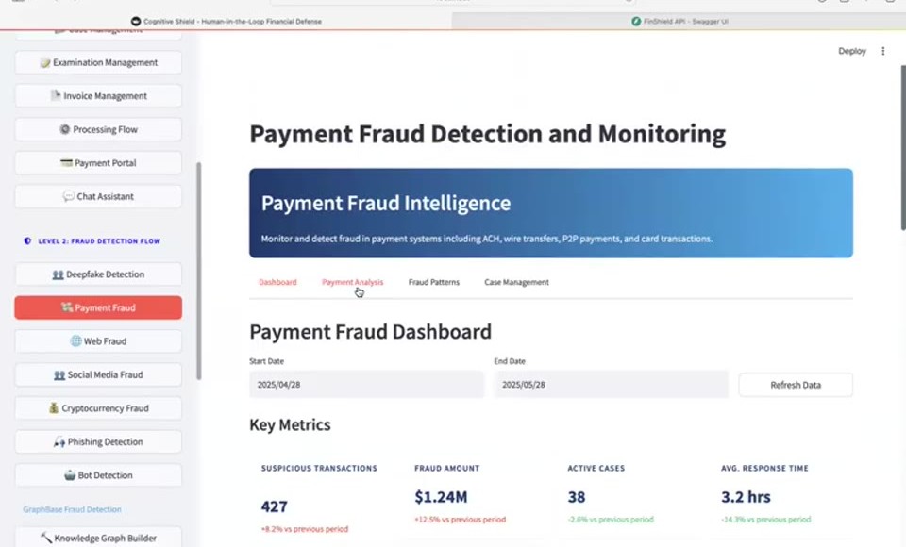906x547 pixels.
Task: Click the Bot Detection robot icon
Action: tap(70, 475)
